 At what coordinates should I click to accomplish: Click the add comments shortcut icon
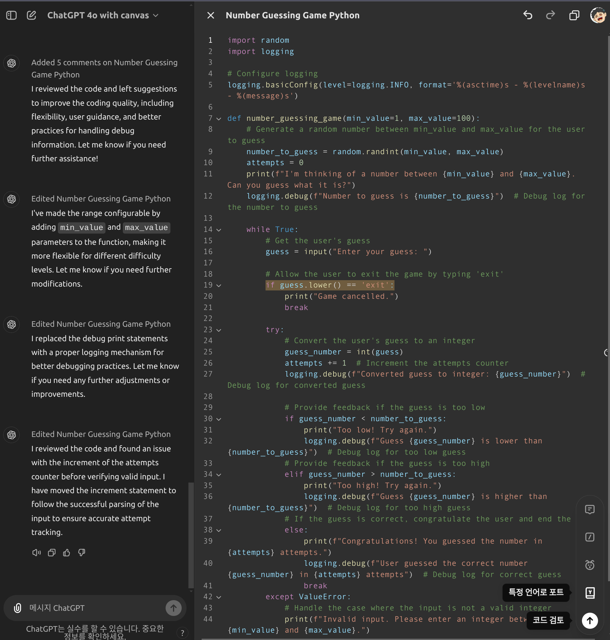tap(589, 510)
